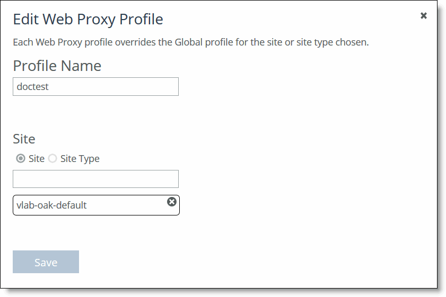446x297 pixels.
Task: Click the Site section heading
Action: pos(24,139)
